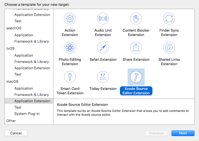Pick the Share Extension icon

click(136, 48)
